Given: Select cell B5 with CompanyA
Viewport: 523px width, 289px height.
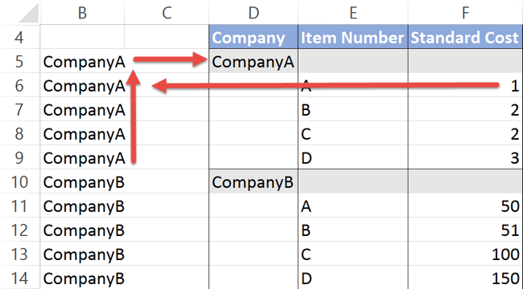Looking at the screenshot, I should [x=82, y=61].
